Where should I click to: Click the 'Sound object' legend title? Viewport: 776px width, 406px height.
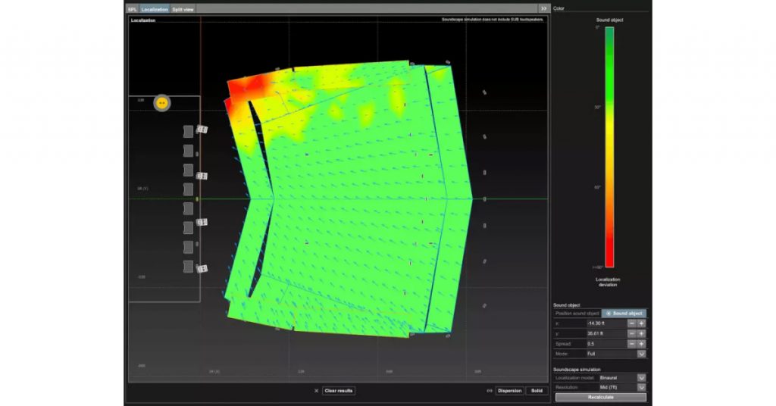click(x=610, y=20)
